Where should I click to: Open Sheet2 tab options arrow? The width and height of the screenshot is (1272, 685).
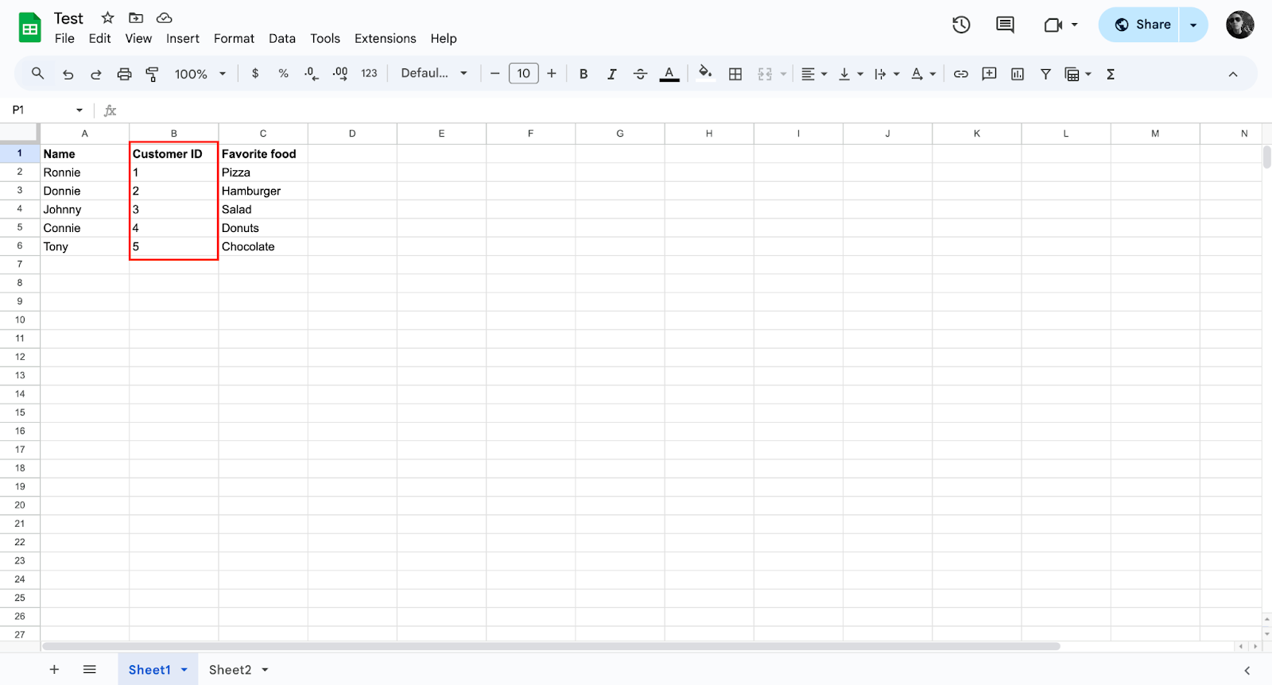pyautogui.click(x=265, y=670)
